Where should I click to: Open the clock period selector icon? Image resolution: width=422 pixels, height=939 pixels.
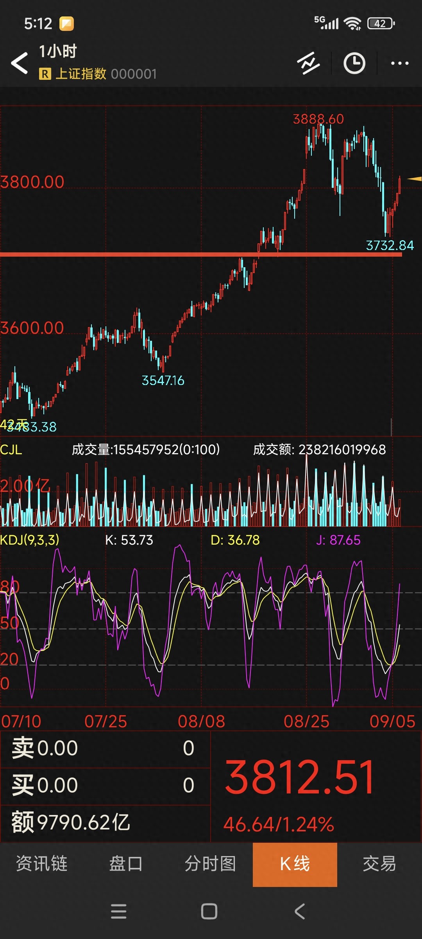[354, 63]
